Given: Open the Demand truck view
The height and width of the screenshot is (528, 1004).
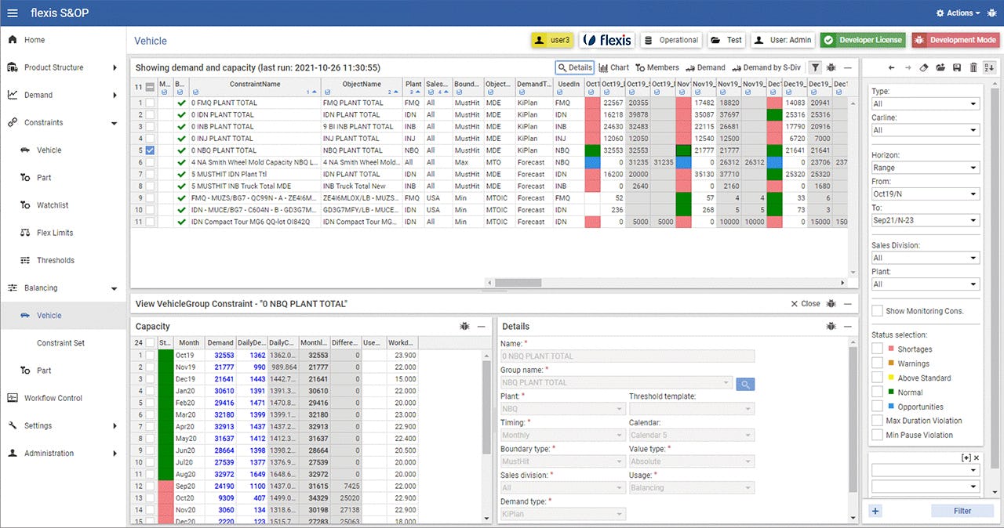Looking at the screenshot, I should click(705, 68).
